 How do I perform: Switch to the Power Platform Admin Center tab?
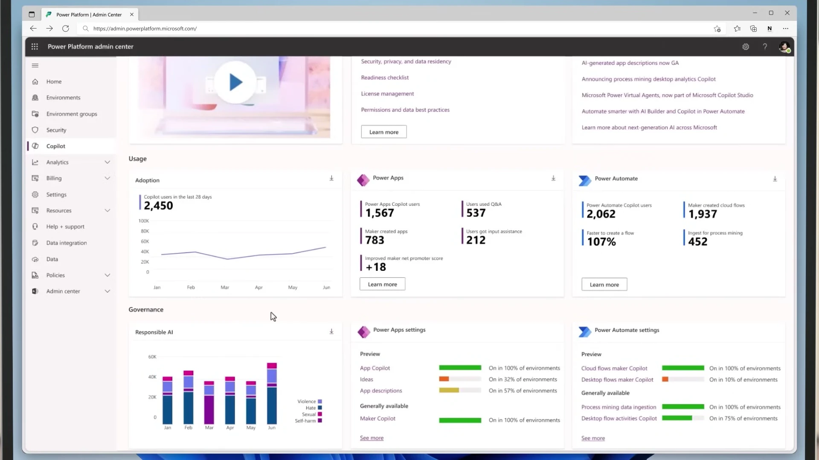[90, 14]
